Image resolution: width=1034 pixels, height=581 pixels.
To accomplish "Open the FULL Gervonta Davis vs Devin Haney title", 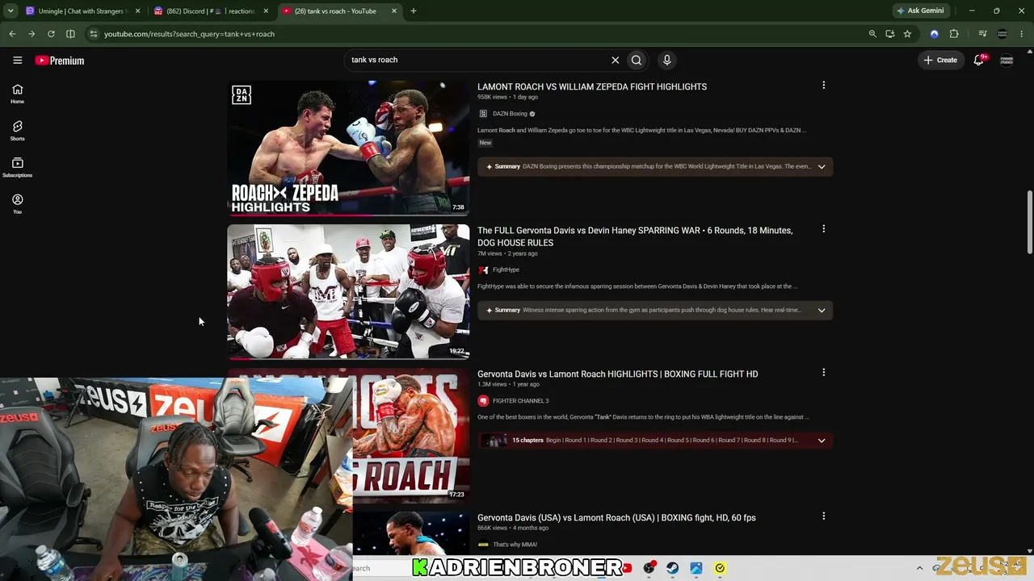I will (635, 236).
